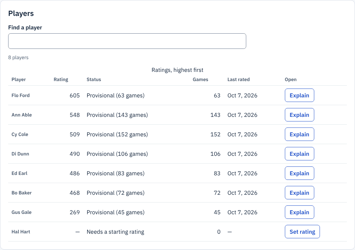Click "Provisional (63 games)" status
355x250 pixels.
(115, 96)
